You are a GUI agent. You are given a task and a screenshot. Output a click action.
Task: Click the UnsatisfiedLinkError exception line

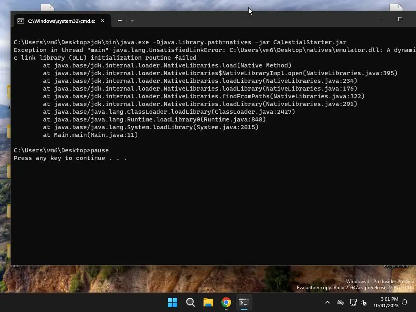click(215, 54)
